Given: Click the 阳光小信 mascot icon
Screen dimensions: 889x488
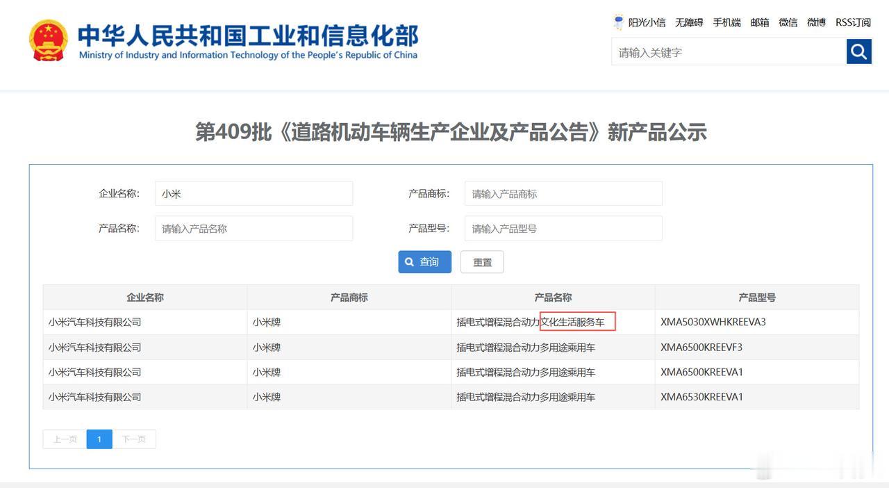Looking at the screenshot, I should pyautogui.click(x=618, y=22).
